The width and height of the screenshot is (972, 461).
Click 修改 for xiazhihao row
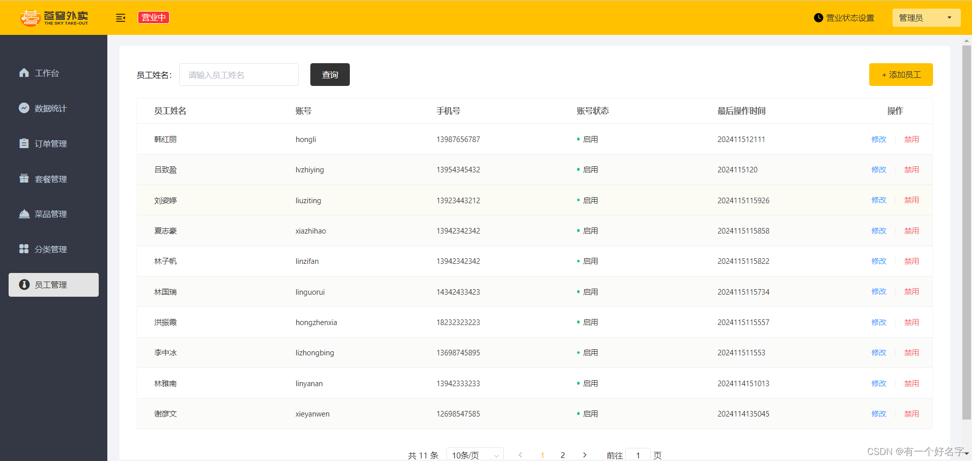[x=879, y=231]
